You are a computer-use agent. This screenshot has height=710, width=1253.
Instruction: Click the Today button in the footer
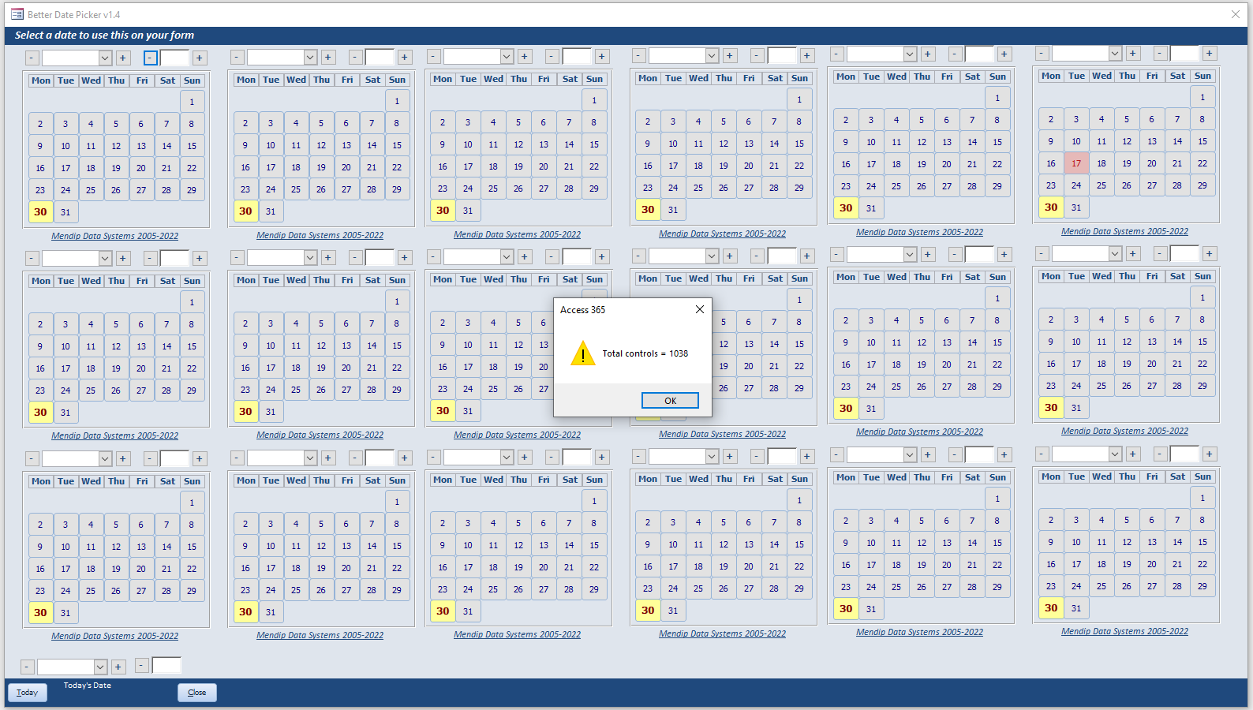(x=28, y=693)
